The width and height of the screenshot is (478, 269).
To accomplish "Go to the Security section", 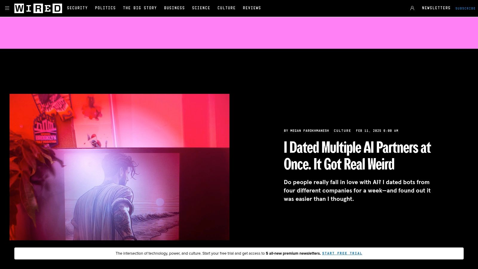I will pyautogui.click(x=77, y=8).
